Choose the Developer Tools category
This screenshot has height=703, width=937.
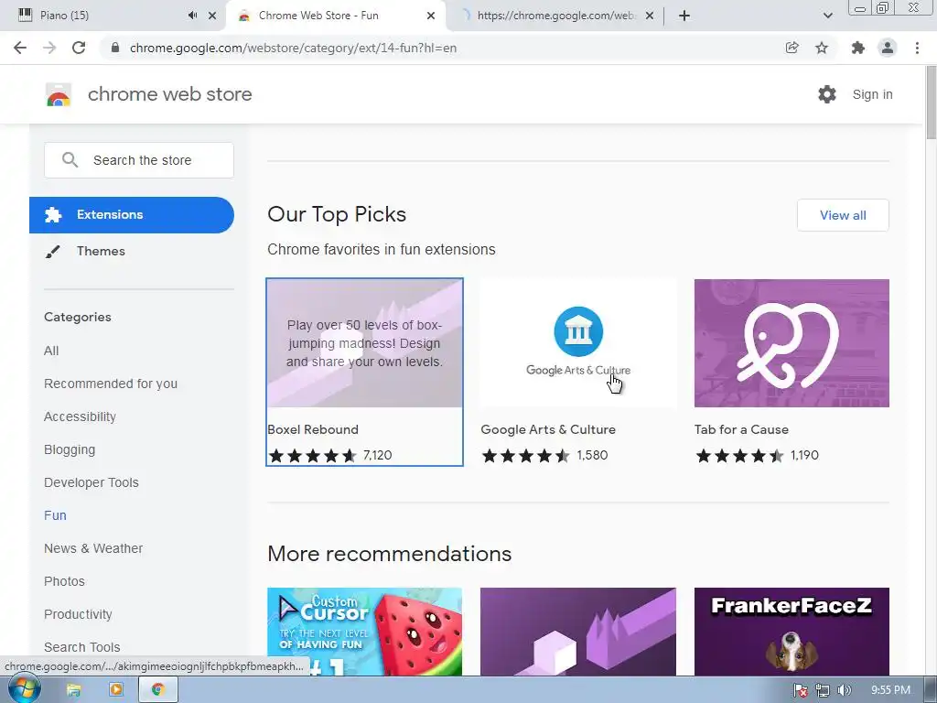click(92, 482)
